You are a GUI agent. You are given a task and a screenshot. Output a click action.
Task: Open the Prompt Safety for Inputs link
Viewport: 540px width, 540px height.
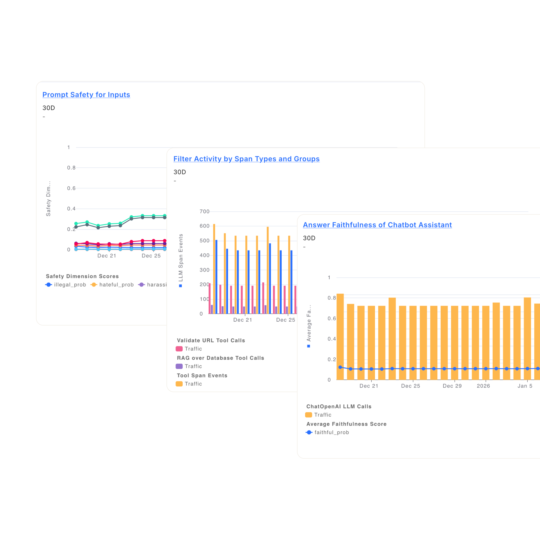pos(86,95)
